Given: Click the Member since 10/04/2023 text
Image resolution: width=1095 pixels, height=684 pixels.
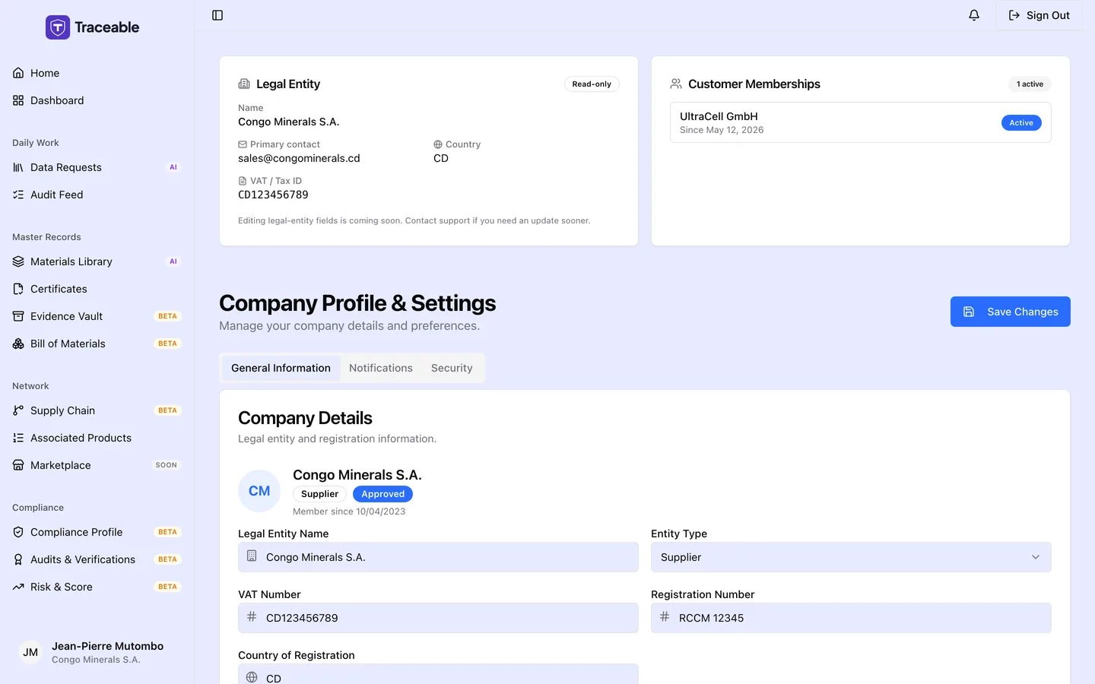Looking at the screenshot, I should click(x=349, y=511).
